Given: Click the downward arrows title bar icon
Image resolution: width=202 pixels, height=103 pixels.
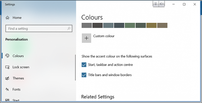Looking at the screenshot, I should [x=156, y=4].
